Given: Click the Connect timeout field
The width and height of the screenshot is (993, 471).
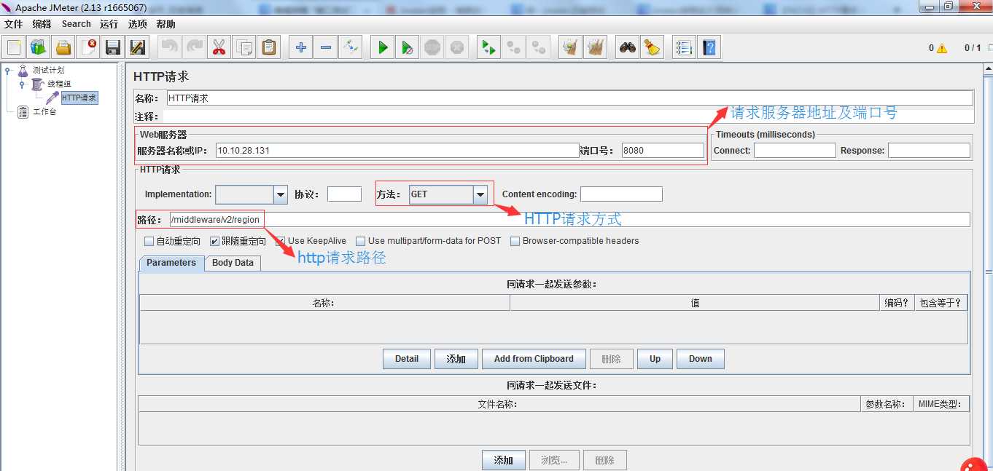Looking at the screenshot, I should click(795, 151).
